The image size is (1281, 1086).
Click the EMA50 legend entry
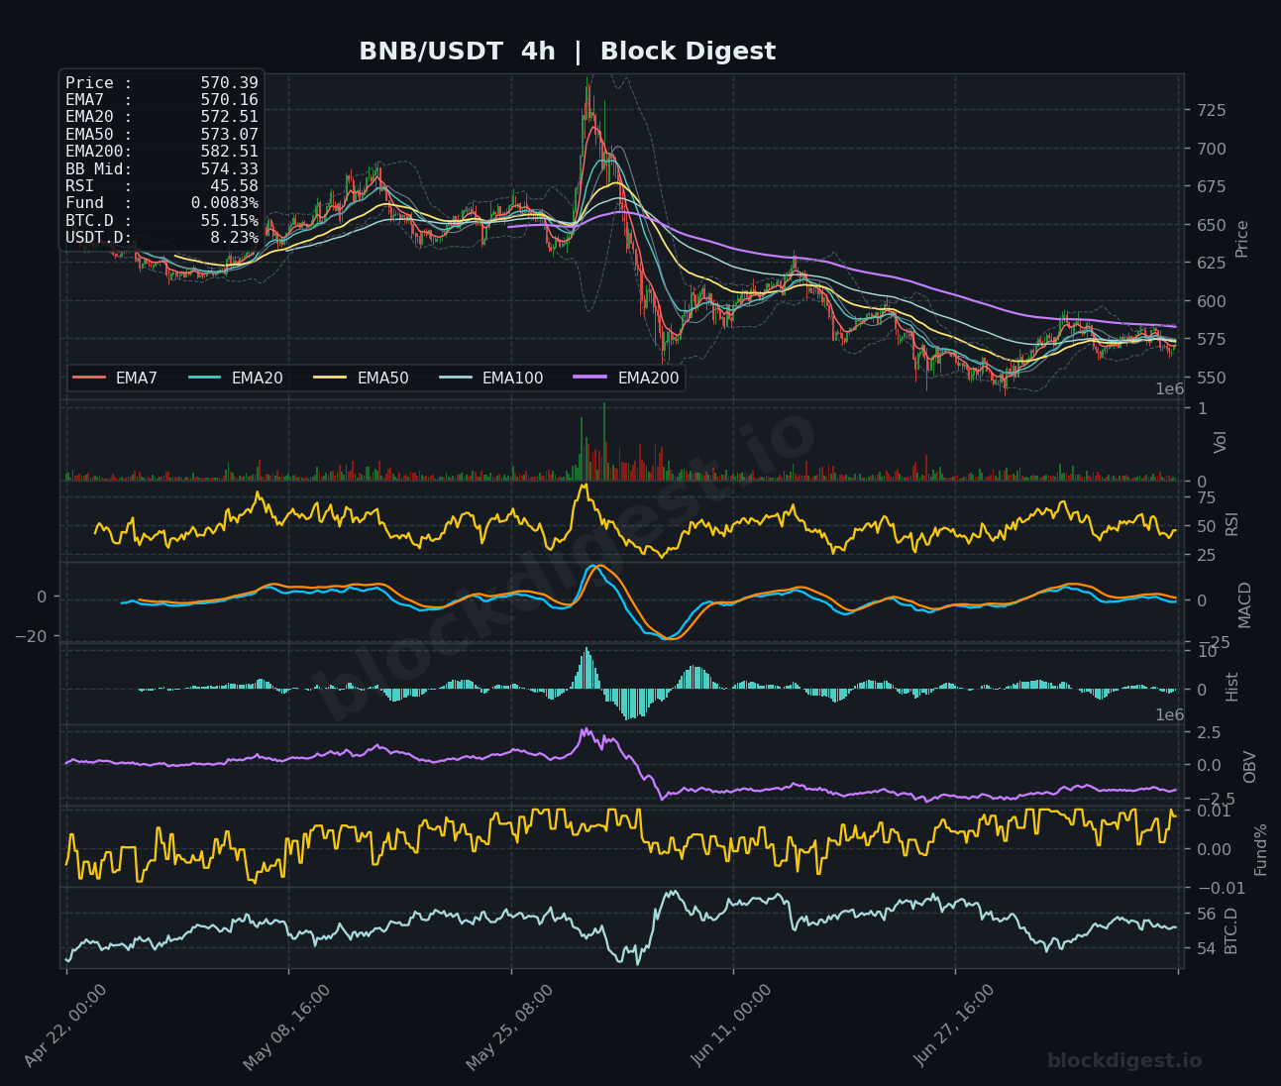(362, 378)
